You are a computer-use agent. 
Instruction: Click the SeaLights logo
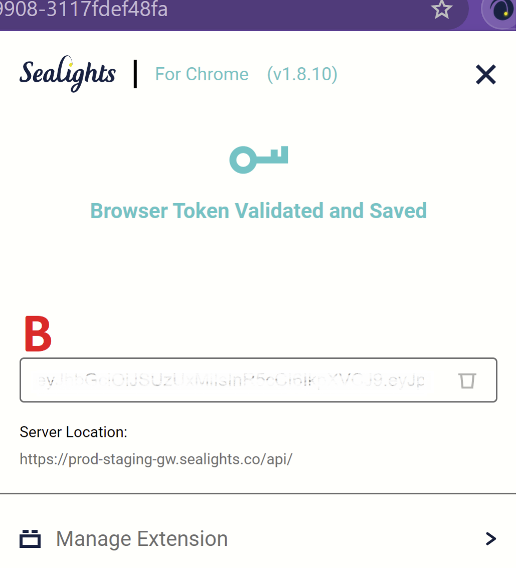(x=68, y=74)
